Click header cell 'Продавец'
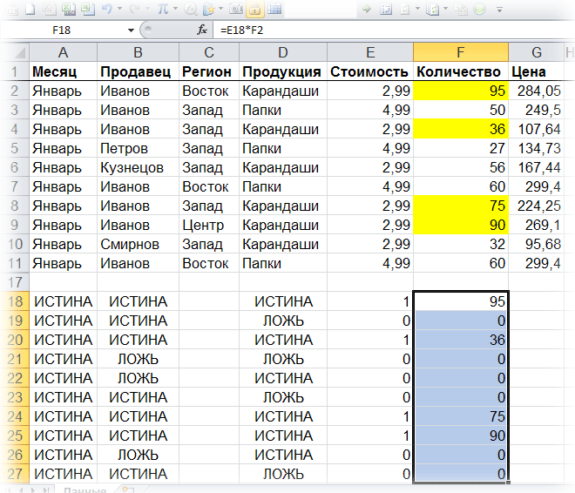575x493 pixels. (x=138, y=71)
